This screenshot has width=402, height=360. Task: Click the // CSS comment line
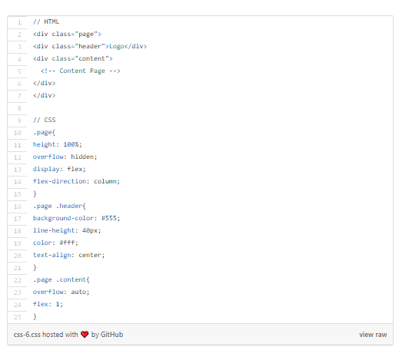[44, 120]
